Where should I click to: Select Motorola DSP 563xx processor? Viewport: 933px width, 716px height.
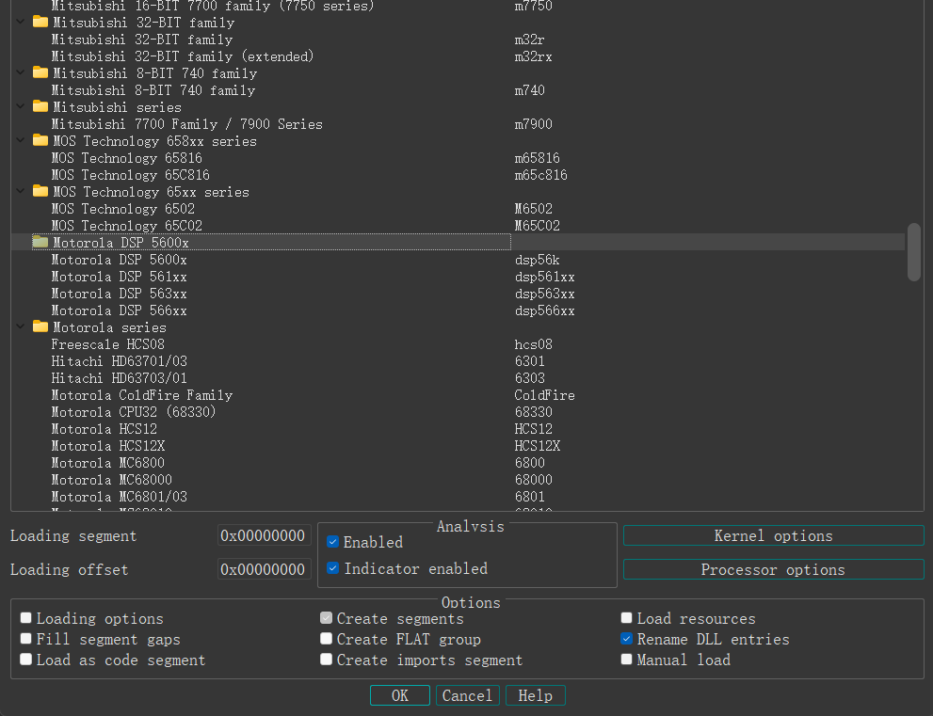click(458, 294)
